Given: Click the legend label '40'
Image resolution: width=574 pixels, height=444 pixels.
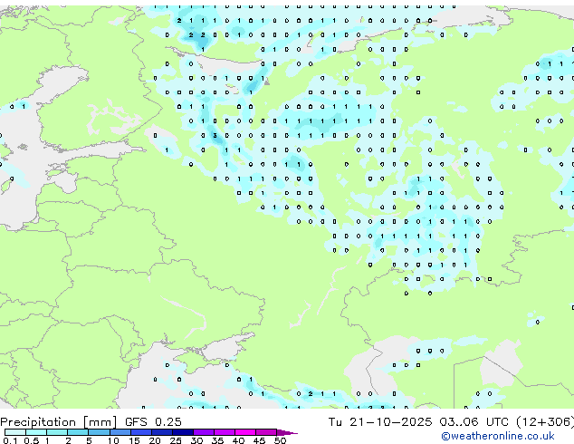Looking at the screenshot, I should click(238, 440).
